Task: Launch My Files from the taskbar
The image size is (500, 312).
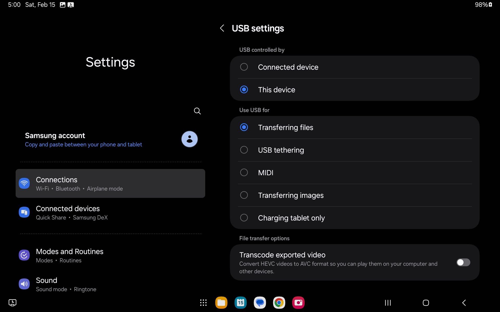Action: (x=221, y=303)
